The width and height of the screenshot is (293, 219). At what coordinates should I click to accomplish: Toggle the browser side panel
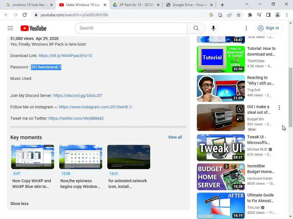click(268, 15)
